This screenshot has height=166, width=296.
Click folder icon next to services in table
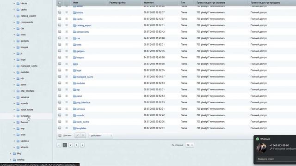click(x=74, y=109)
